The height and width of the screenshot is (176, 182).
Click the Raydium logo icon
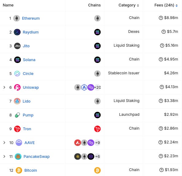click(17, 32)
